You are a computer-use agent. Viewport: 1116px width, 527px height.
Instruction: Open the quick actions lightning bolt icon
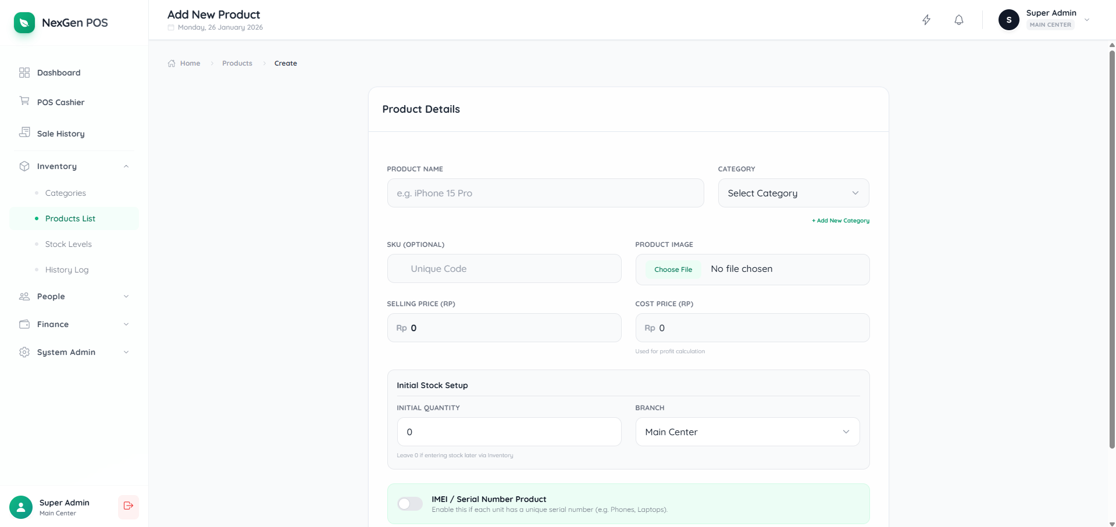click(x=926, y=19)
